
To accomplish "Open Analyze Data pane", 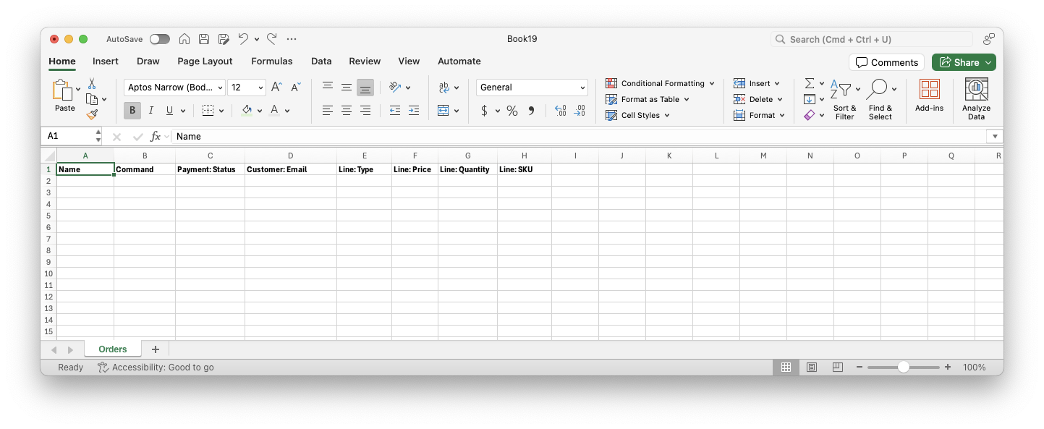I will pyautogui.click(x=976, y=99).
